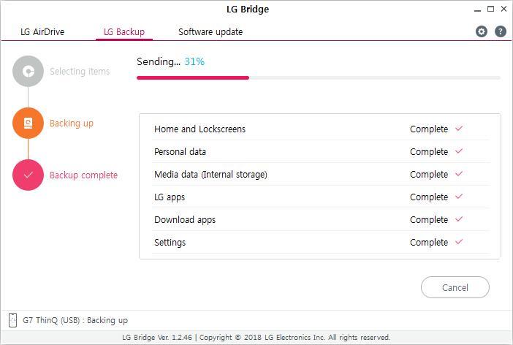Cancel the backup in progress
The width and height of the screenshot is (513, 345).
click(x=455, y=287)
